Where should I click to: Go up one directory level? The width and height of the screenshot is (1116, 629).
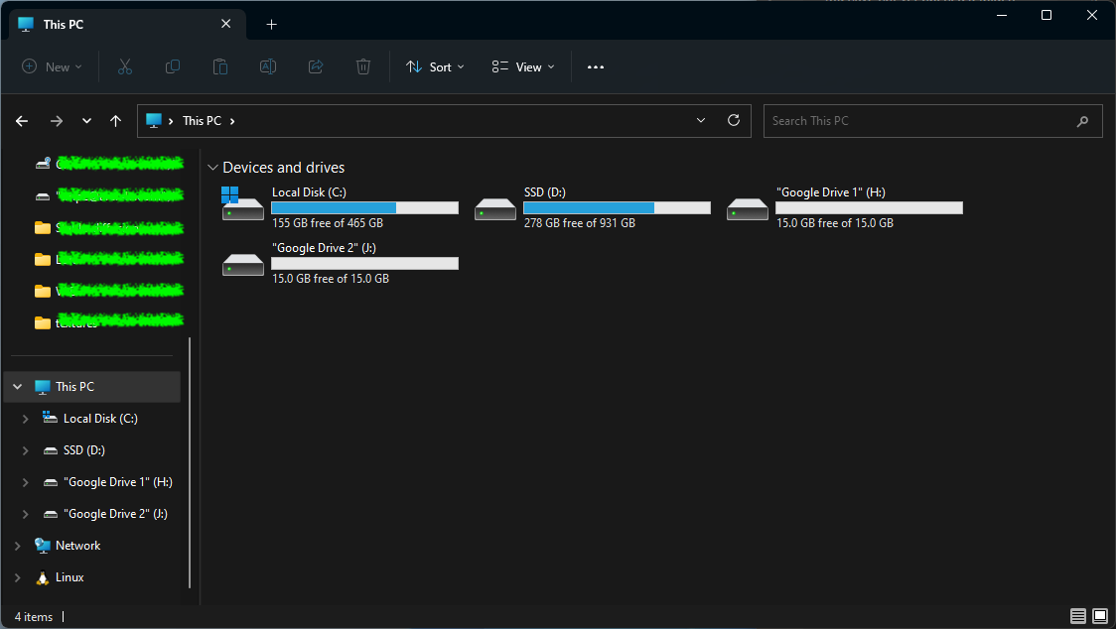(x=116, y=121)
